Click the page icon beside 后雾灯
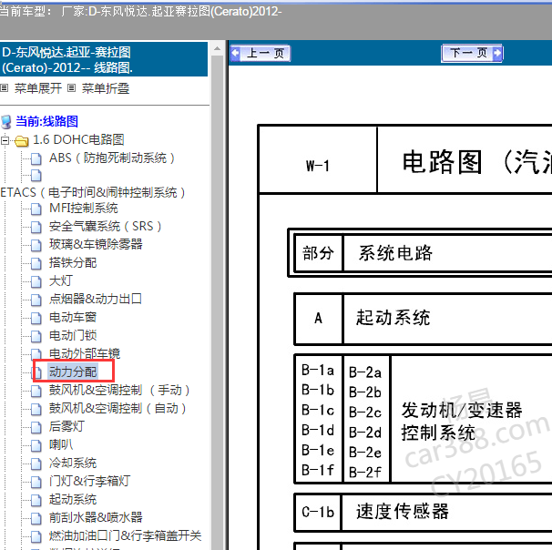This screenshot has width=552, height=550. [36, 428]
